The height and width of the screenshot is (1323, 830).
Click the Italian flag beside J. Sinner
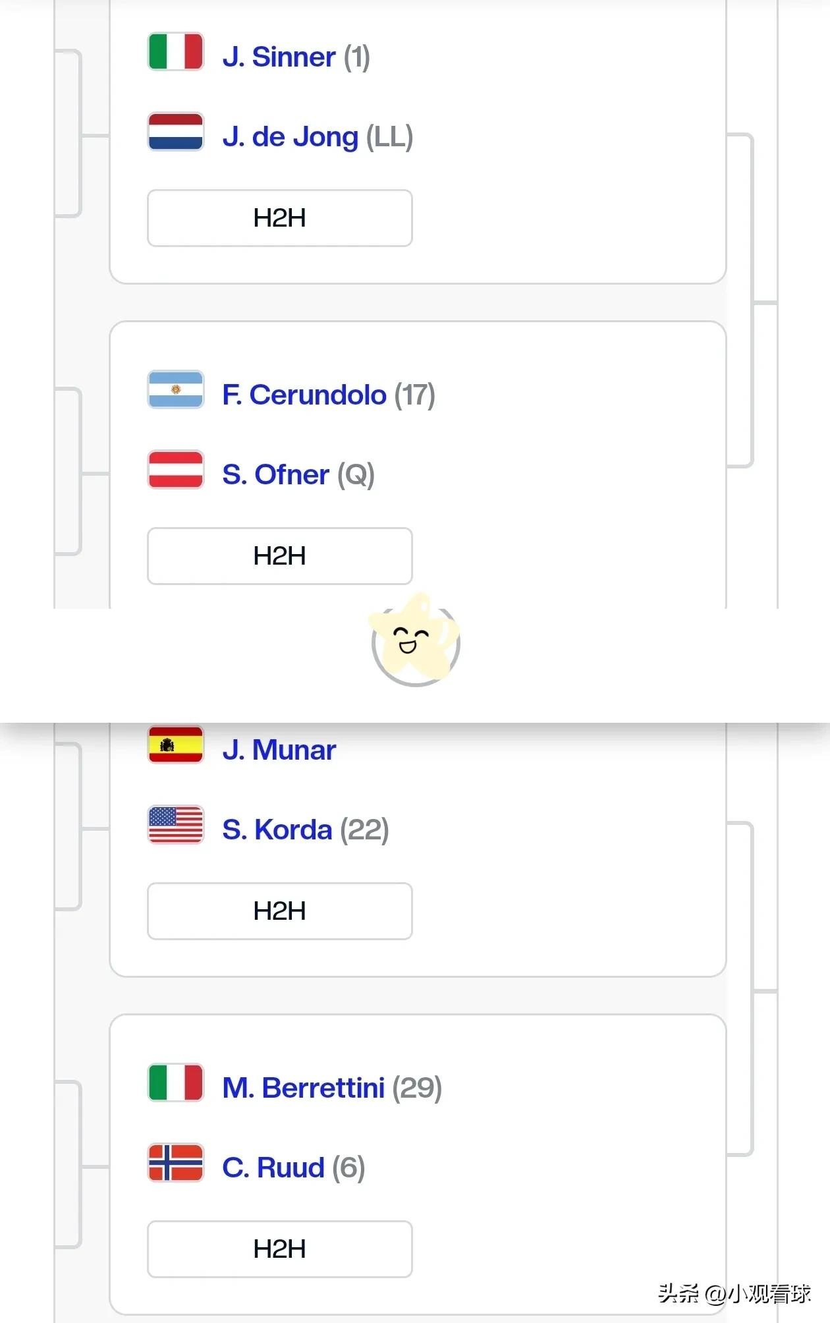(175, 51)
